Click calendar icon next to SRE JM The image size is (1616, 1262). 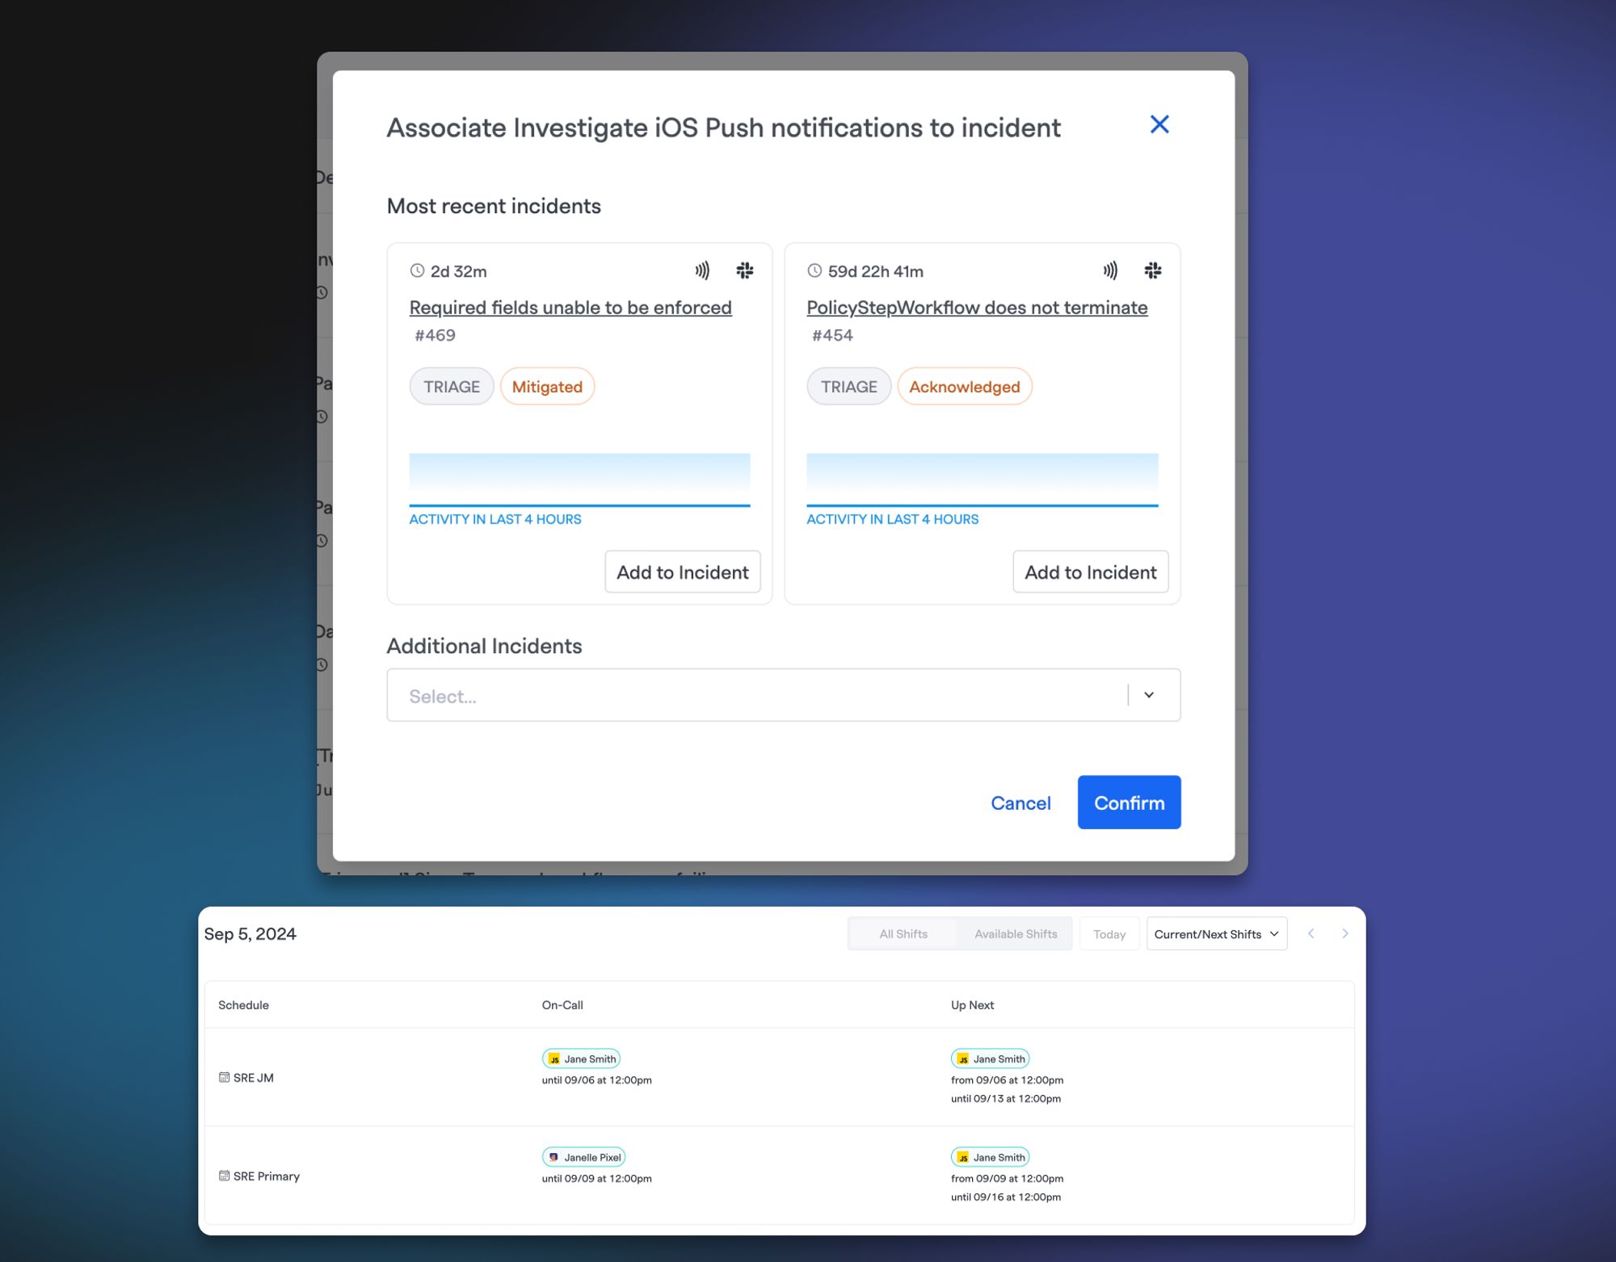[224, 1077]
